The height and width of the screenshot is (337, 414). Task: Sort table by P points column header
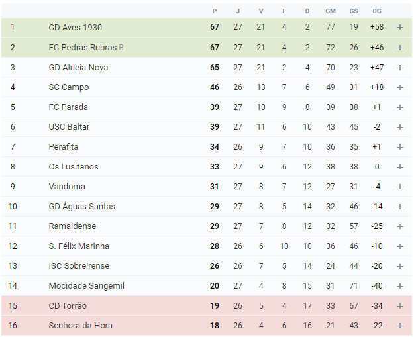pos(215,11)
